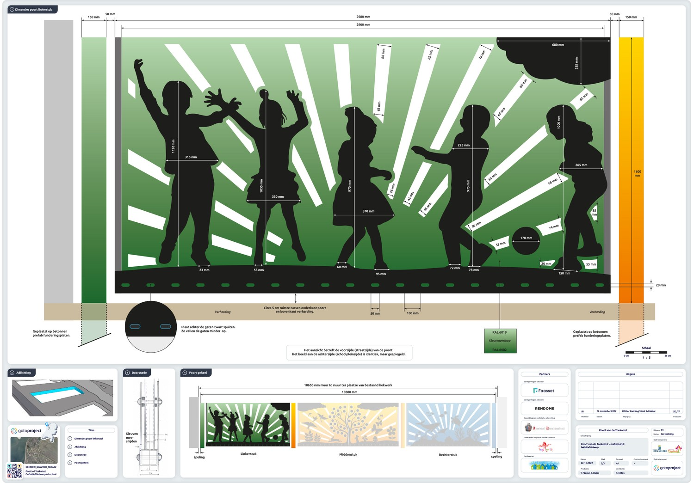This screenshot has width=694, height=483.
Task: Click the blue houses co-financier logo
Action: point(545,466)
